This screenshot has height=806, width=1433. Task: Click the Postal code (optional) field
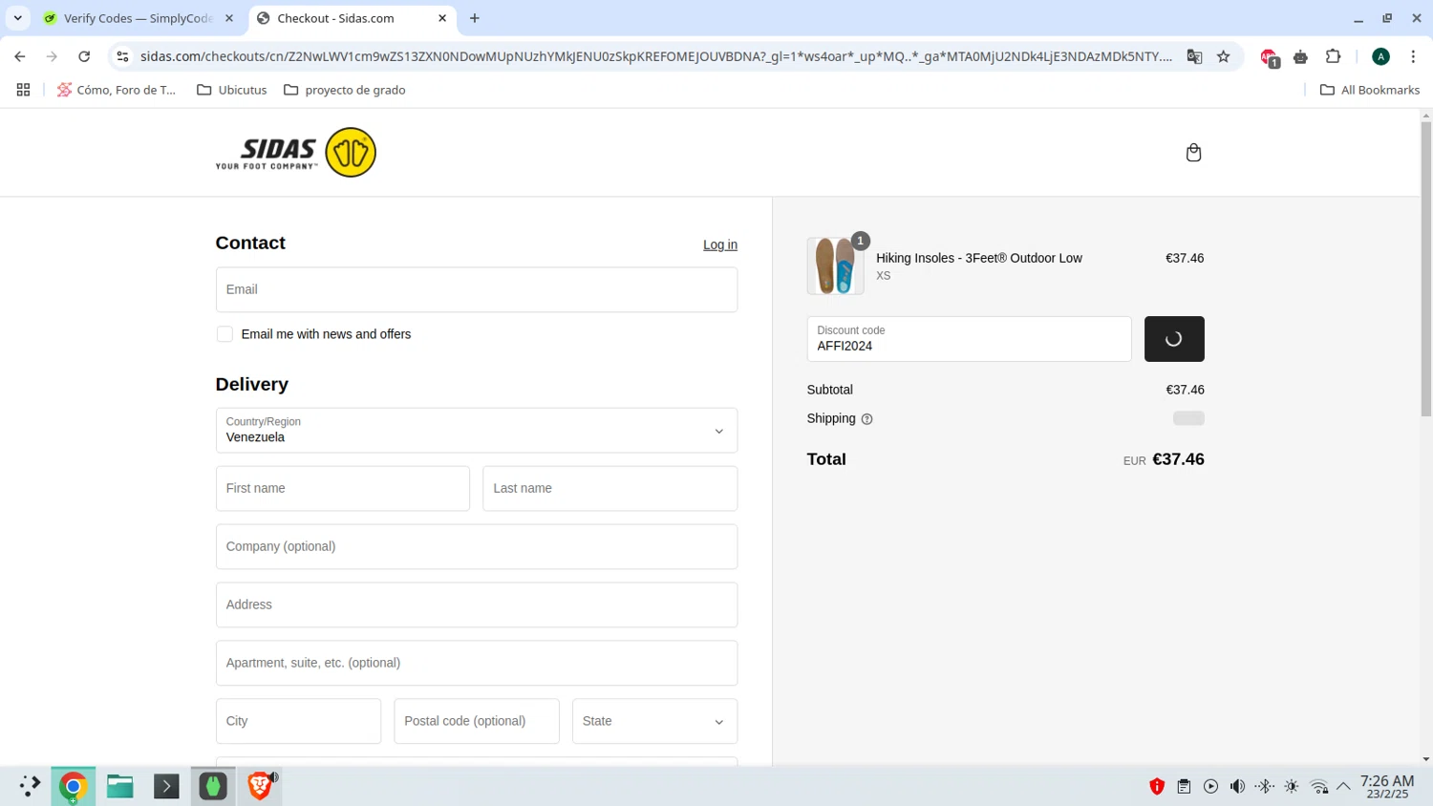coord(477,721)
